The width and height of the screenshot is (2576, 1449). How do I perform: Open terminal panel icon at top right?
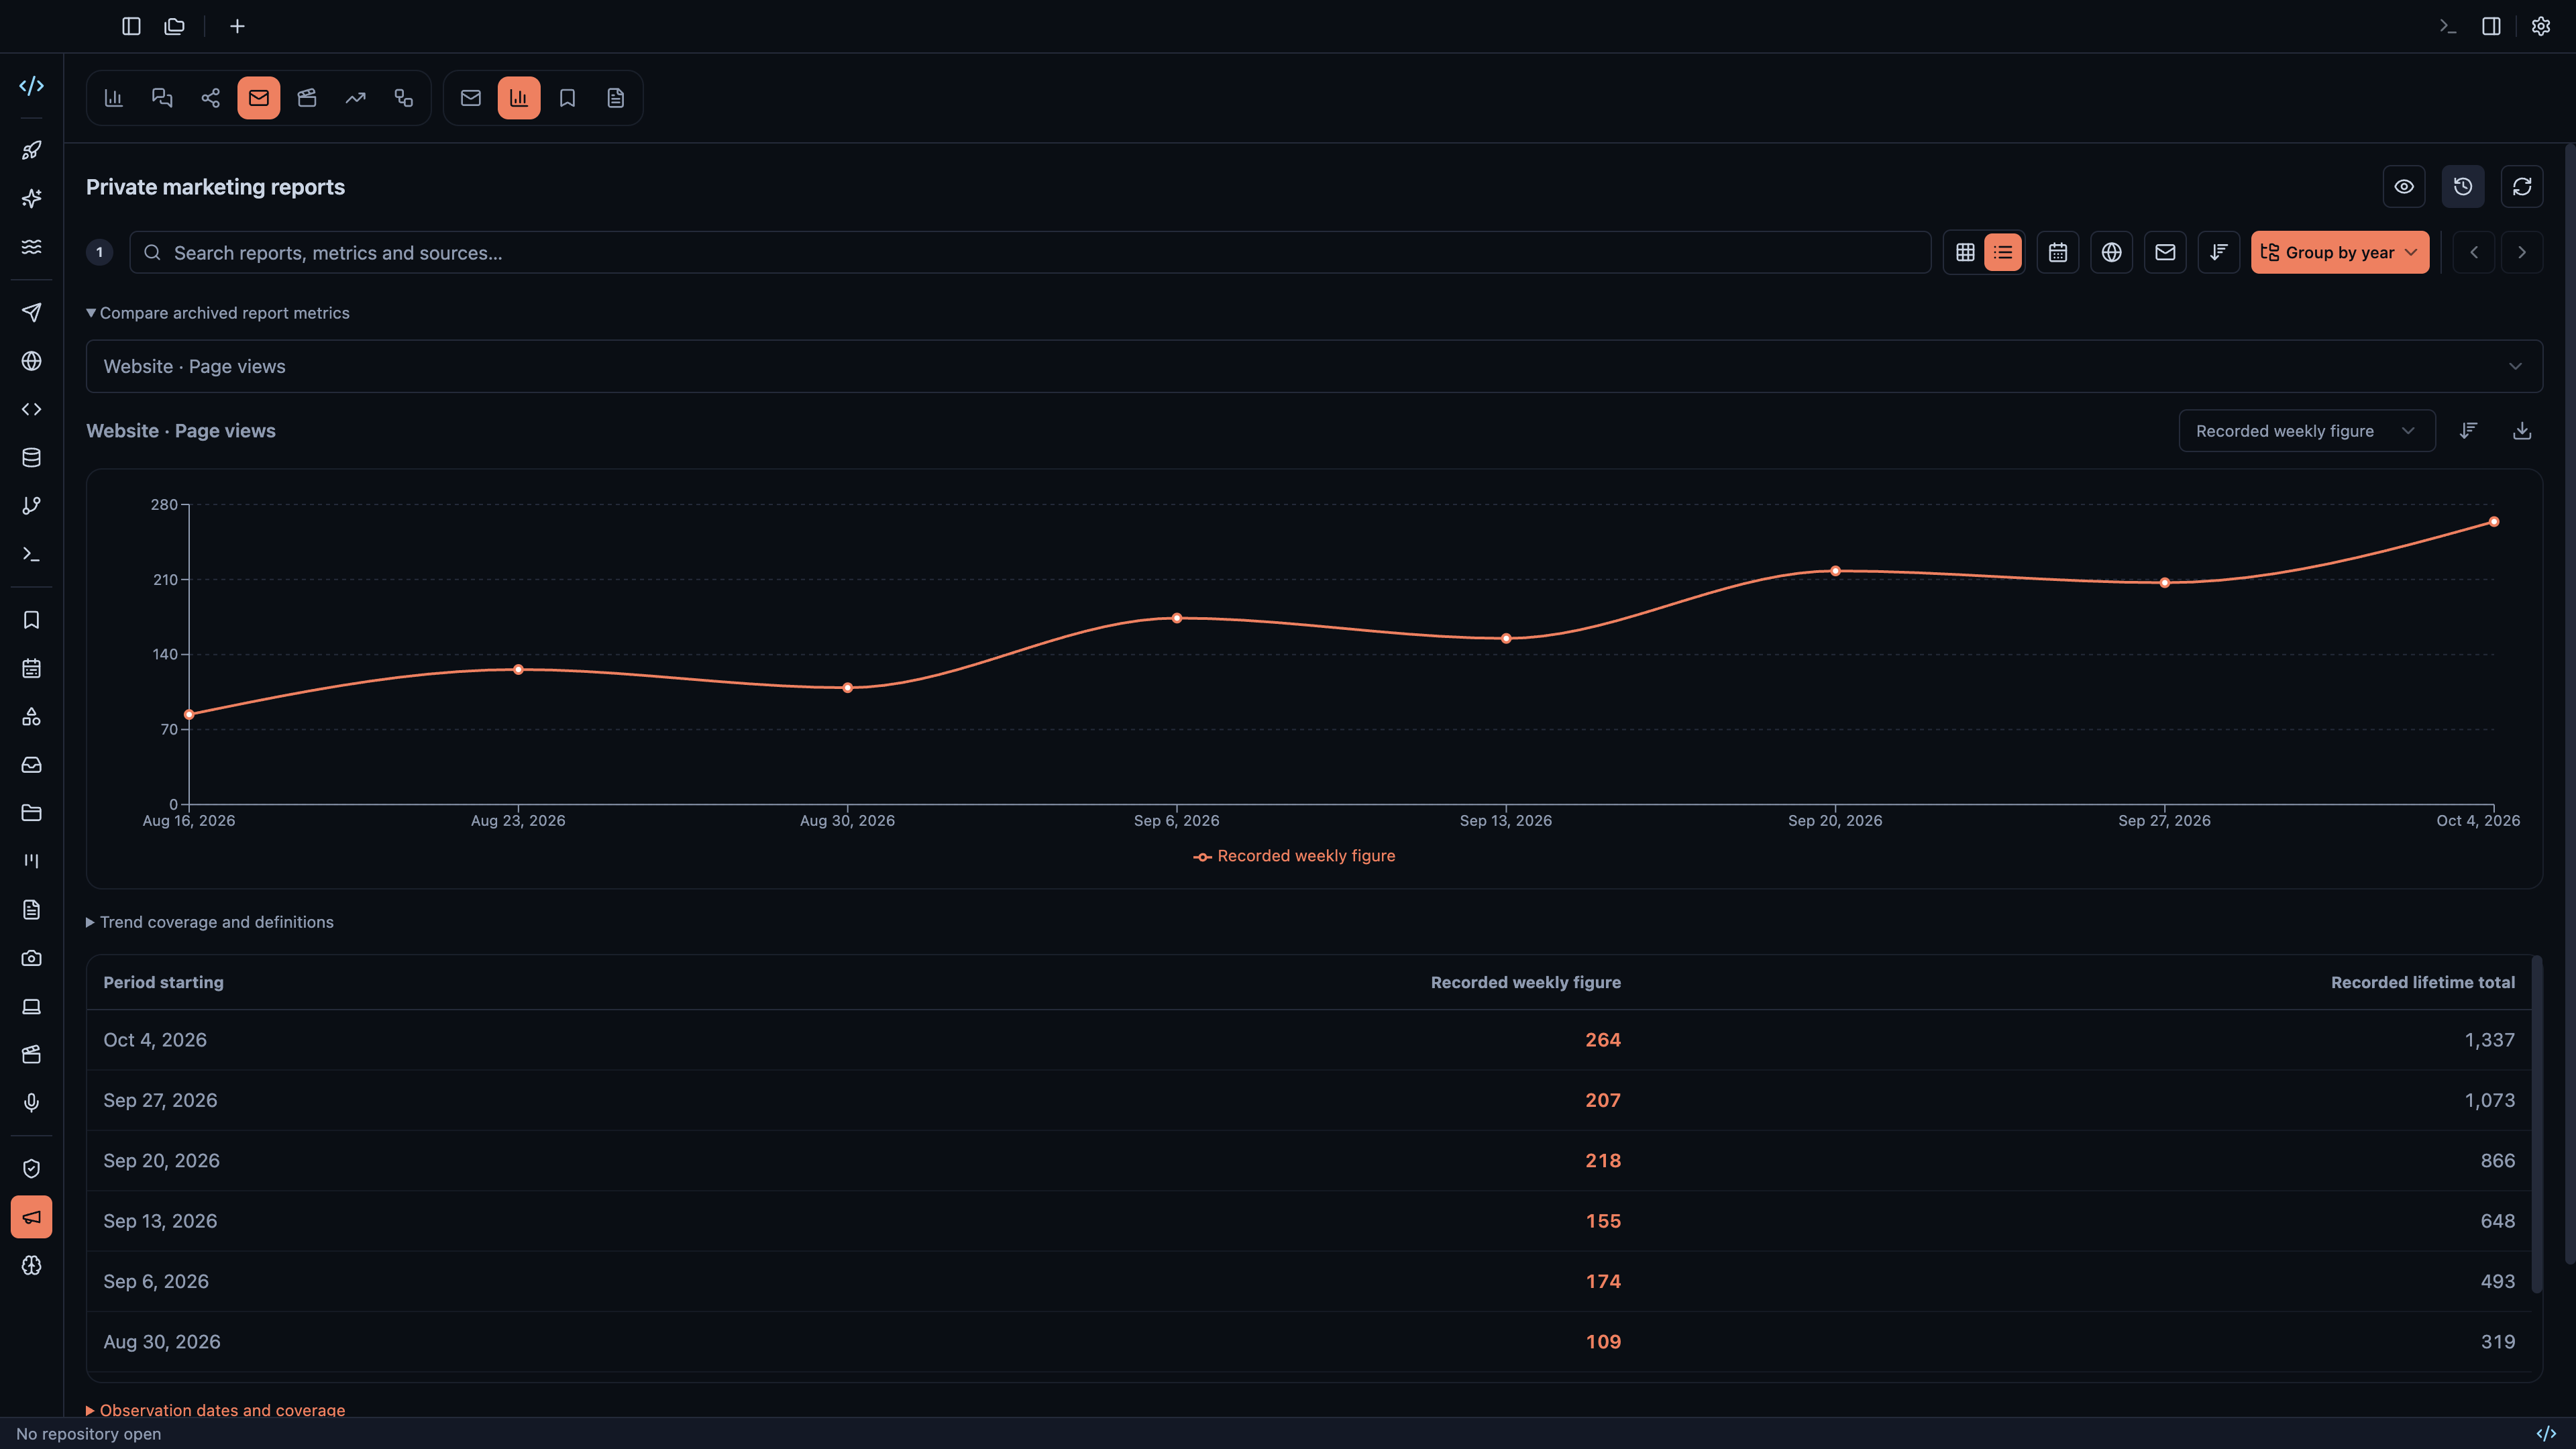coord(2447,26)
